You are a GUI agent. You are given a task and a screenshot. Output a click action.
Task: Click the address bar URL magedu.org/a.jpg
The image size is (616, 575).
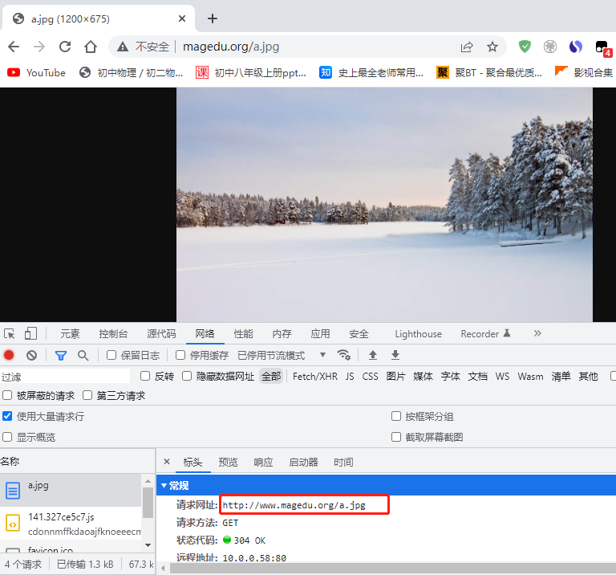231,47
